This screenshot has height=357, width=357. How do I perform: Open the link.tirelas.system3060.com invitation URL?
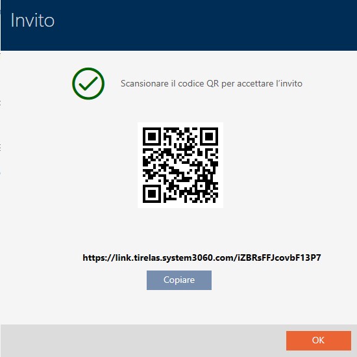pos(202,258)
